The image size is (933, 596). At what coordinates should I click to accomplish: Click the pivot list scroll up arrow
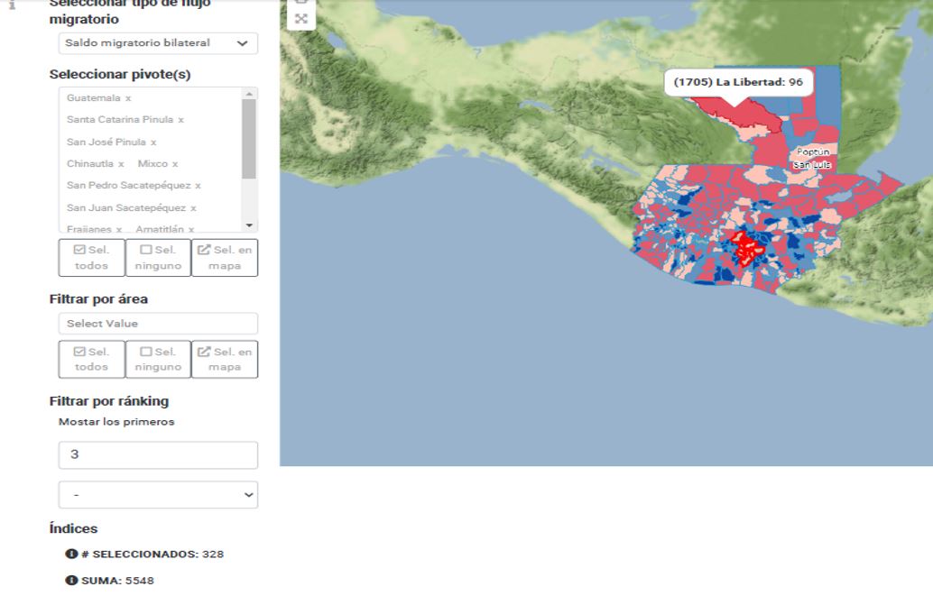point(249,94)
